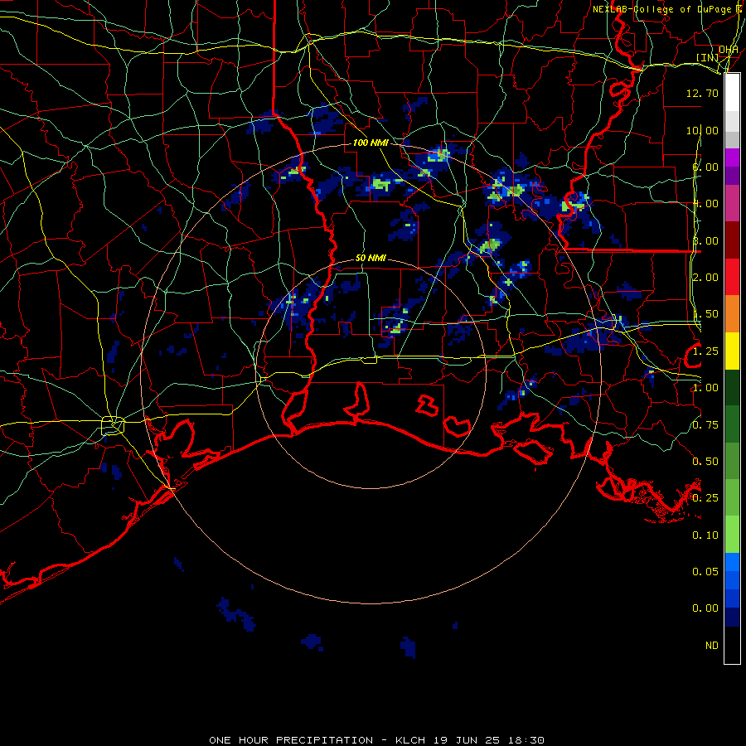
Task: Pick the orange 1.50 legend swatch
Action: [x=732, y=314]
